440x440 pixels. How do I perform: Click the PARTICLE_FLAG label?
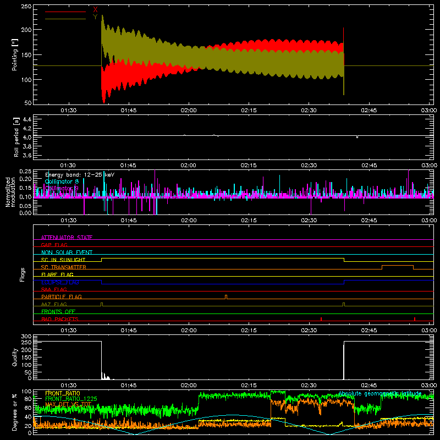coord(62,296)
